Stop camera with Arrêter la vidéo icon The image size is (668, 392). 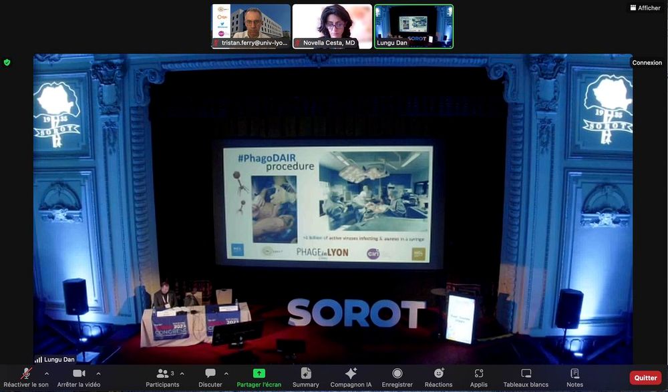point(79,374)
